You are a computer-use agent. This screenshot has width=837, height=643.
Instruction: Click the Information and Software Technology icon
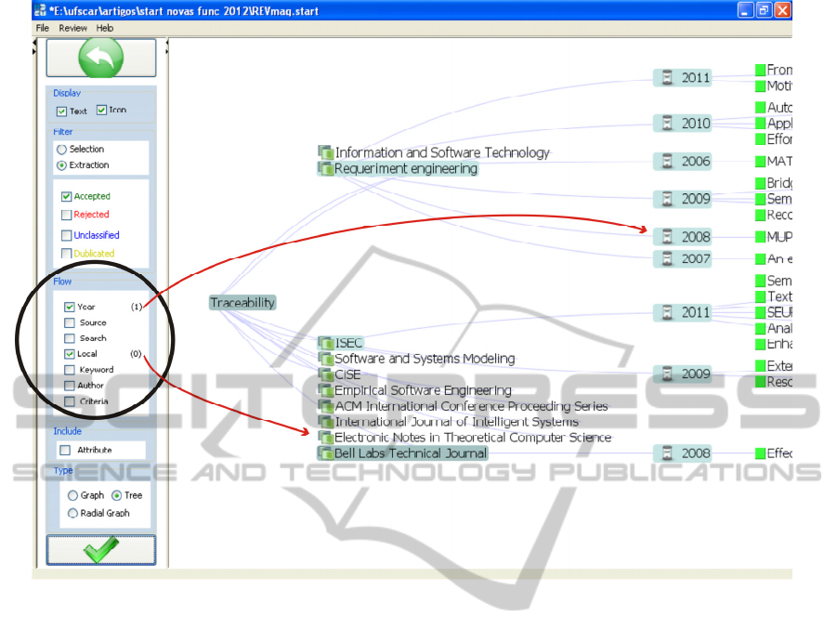[x=325, y=152]
